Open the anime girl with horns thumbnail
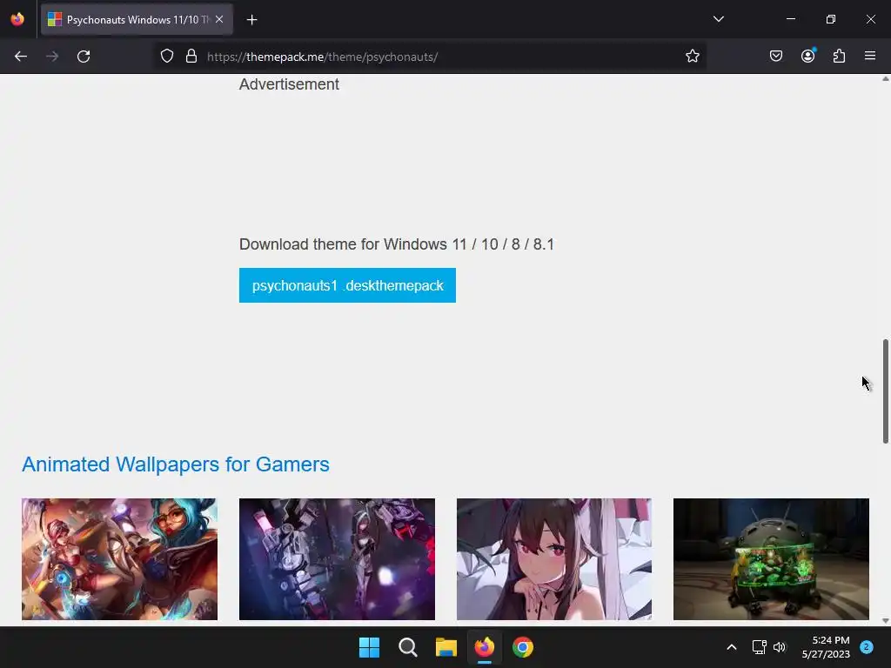The height and width of the screenshot is (668, 891). click(x=554, y=559)
